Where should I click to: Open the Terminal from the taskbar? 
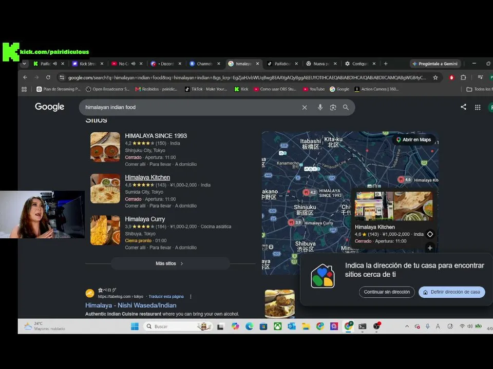(362, 326)
